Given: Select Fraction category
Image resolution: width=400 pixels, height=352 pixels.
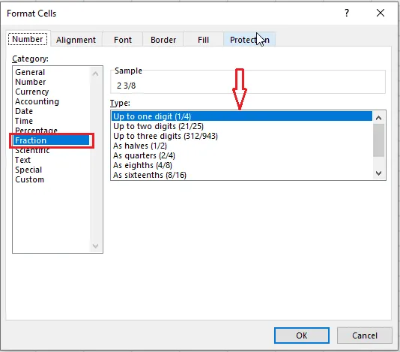Looking at the screenshot, I should point(52,140).
